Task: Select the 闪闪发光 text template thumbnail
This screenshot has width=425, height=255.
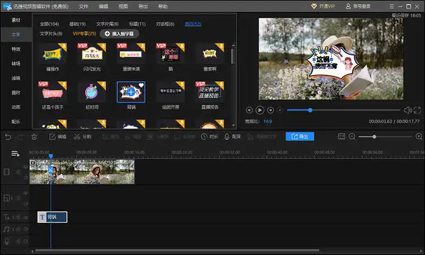Action: click(91, 54)
